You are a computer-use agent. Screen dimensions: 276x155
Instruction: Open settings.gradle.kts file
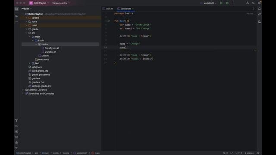point(40,86)
